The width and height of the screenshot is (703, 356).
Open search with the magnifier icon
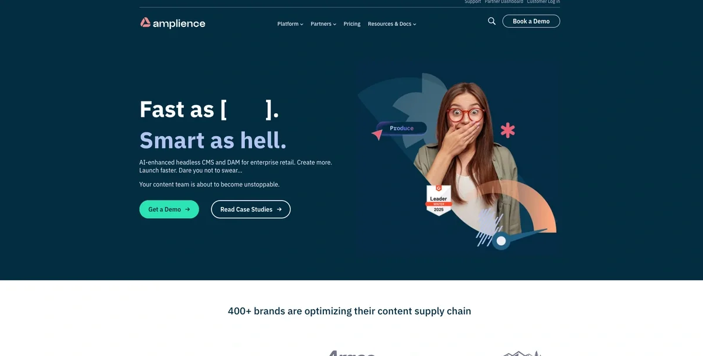(x=492, y=21)
